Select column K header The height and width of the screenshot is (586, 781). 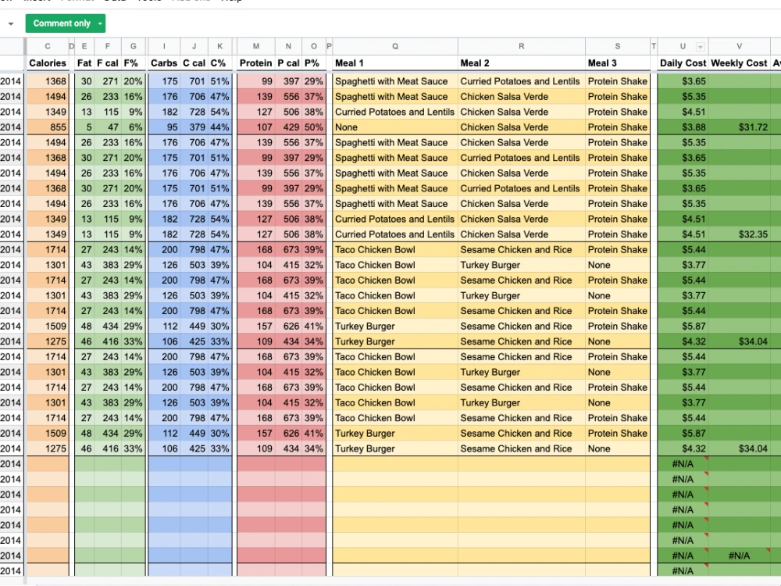pos(219,46)
